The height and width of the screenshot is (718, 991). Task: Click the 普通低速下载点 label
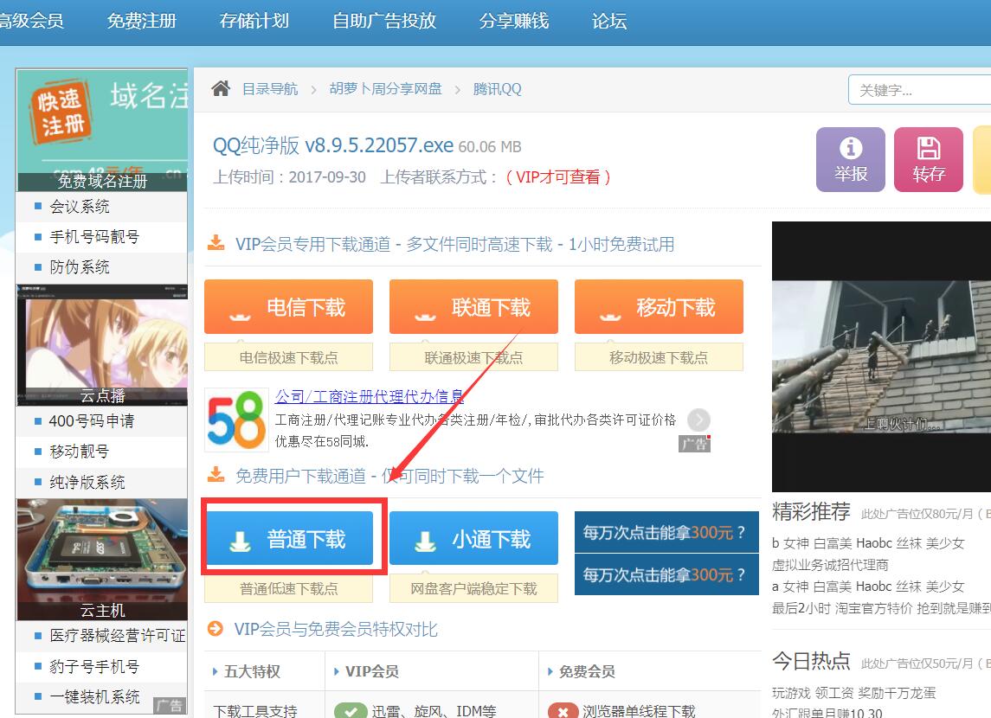pos(288,588)
